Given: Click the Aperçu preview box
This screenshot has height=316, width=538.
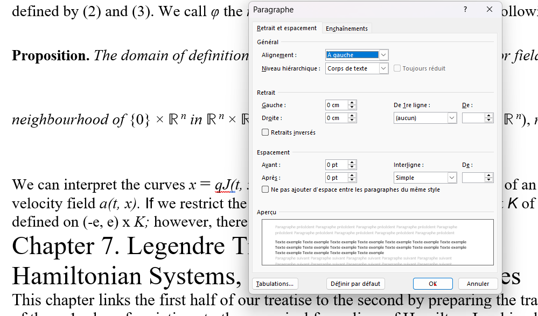Looking at the screenshot, I should [378, 242].
